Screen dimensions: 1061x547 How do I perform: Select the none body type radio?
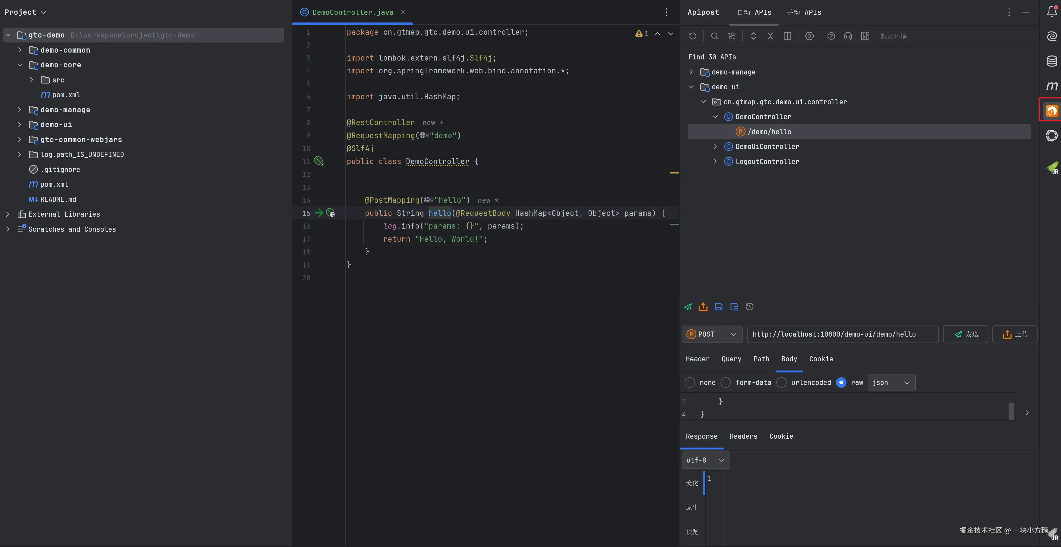pyautogui.click(x=690, y=382)
